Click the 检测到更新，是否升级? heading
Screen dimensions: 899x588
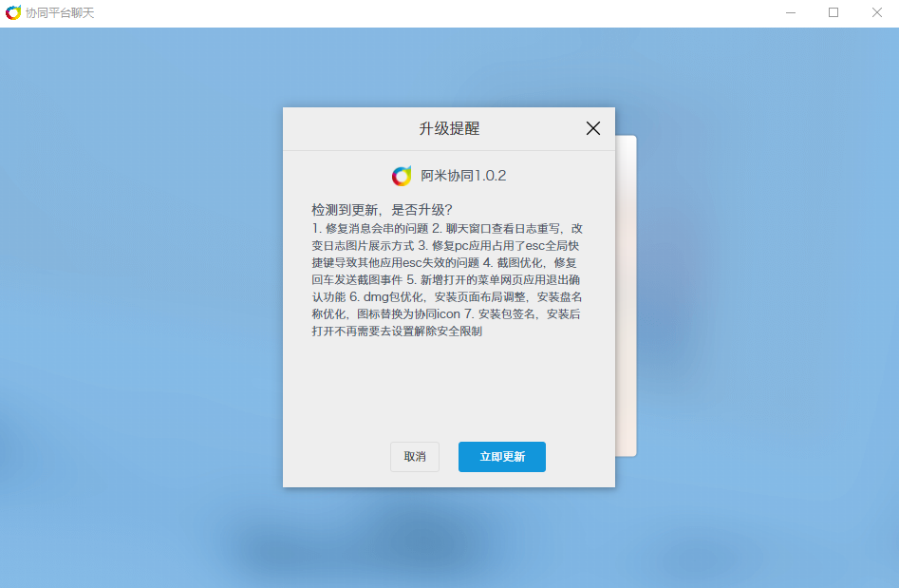pyautogui.click(x=382, y=210)
